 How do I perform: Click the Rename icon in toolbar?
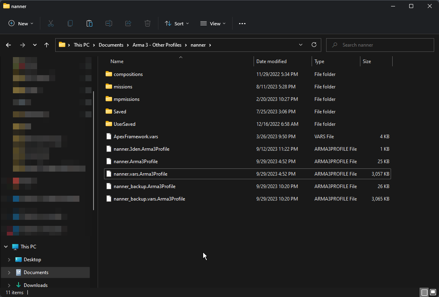click(109, 24)
